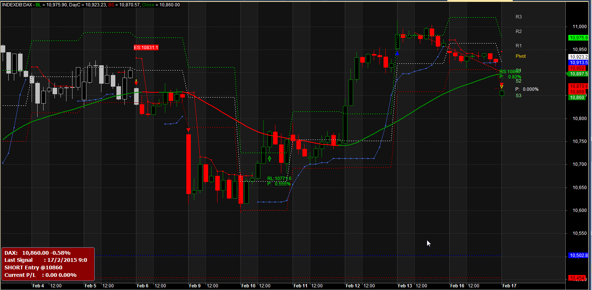Select the green RL:10771.6 label
This screenshot has height=290, width=592.
click(279, 179)
